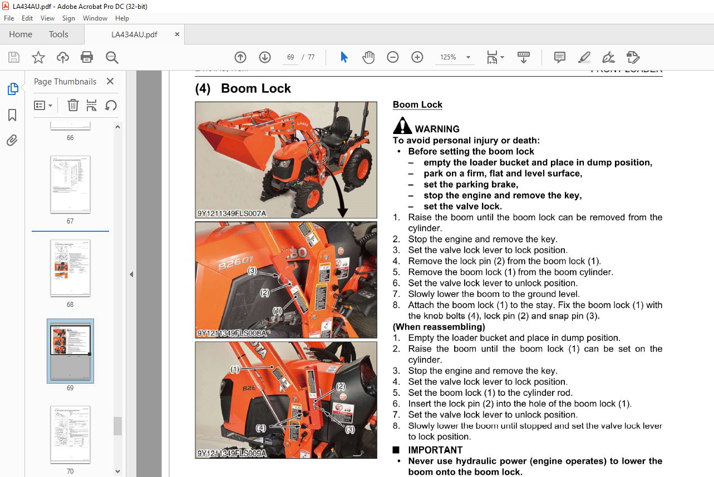
Task: Open the Help menu
Action: 122,18
